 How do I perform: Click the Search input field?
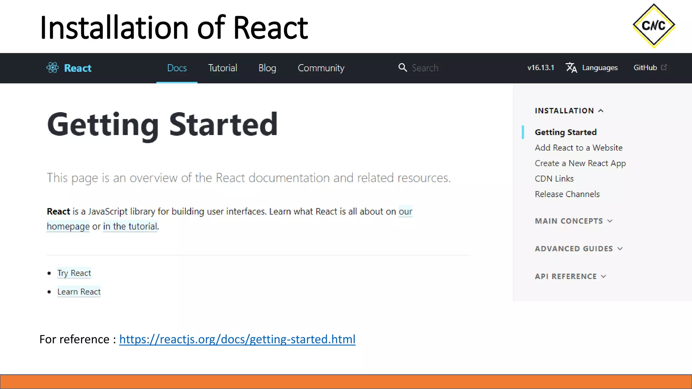point(425,68)
